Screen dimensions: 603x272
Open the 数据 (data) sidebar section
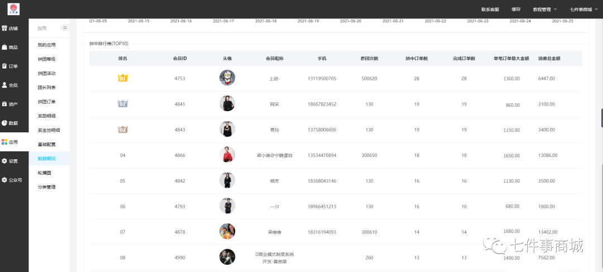(10, 123)
